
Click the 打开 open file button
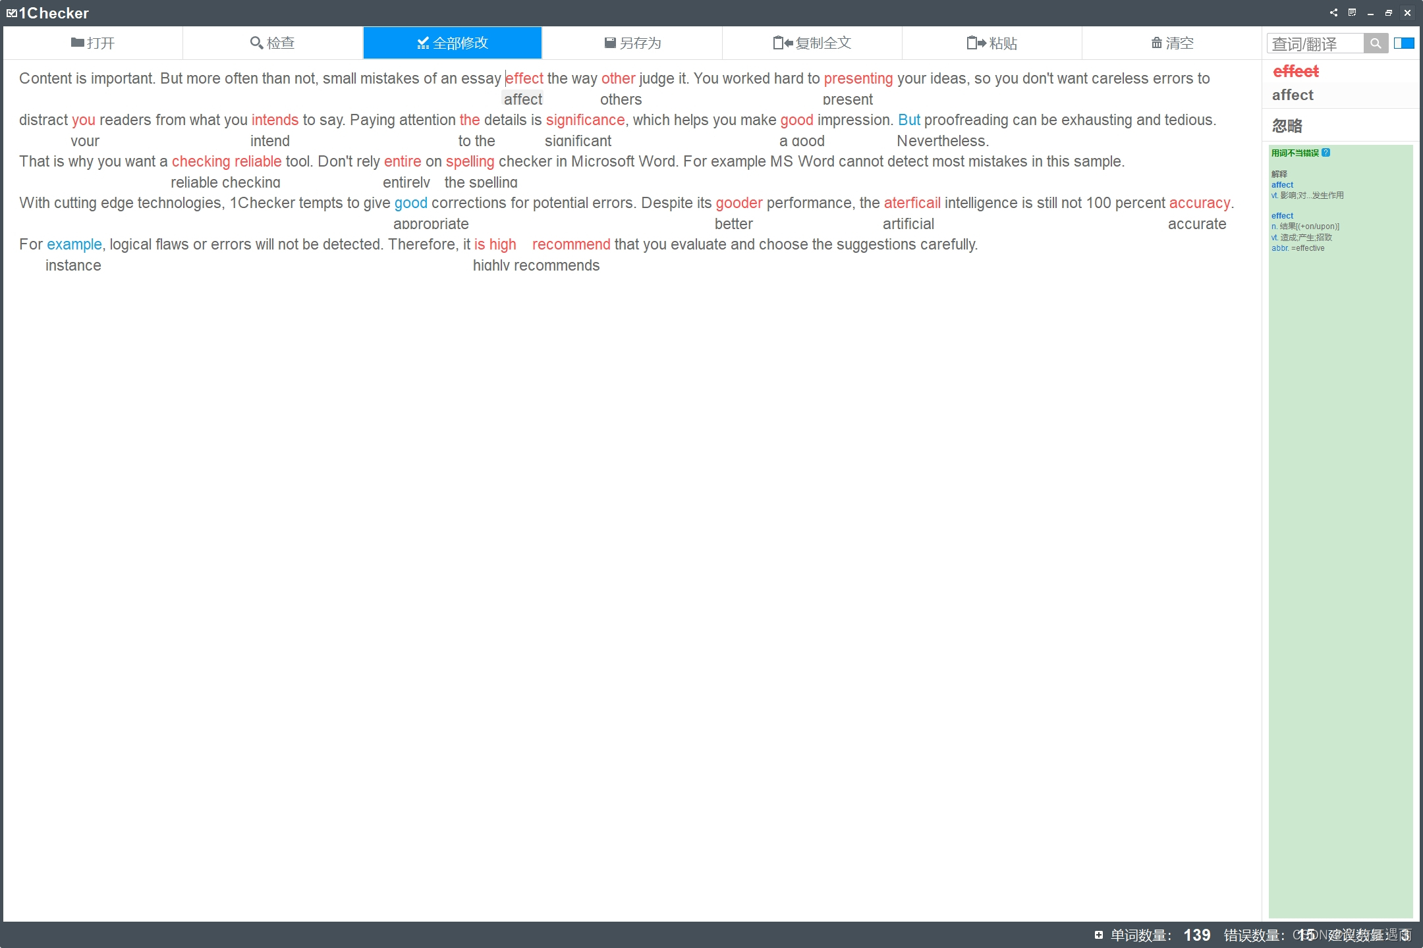click(93, 43)
